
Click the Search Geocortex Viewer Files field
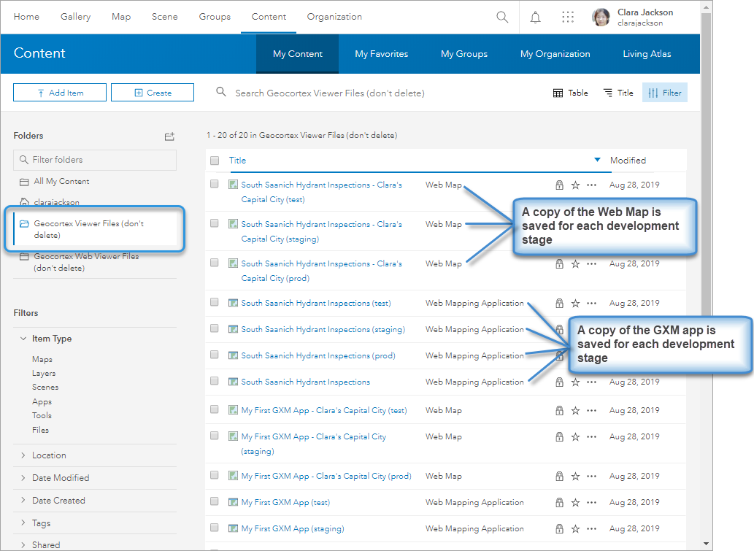click(330, 93)
